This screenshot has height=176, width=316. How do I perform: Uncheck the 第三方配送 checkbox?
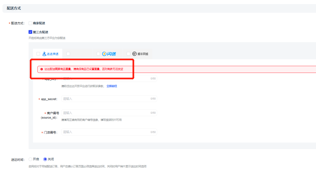tap(31, 32)
